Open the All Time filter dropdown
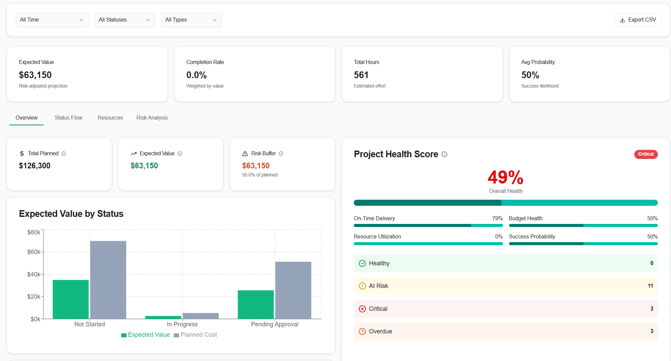The height and width of the screenshot is (361, 671). (52, 20)
